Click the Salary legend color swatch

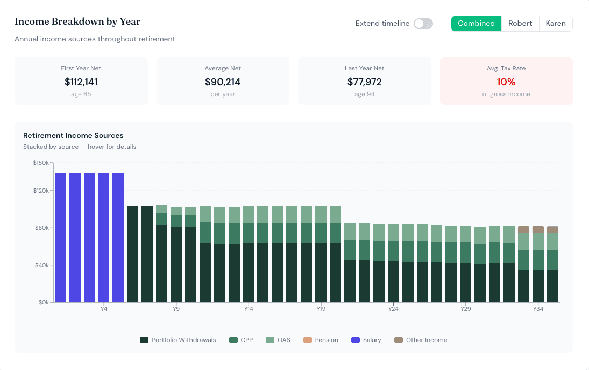356,340
